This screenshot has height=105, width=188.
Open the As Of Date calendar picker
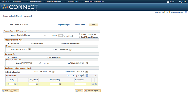87,63
